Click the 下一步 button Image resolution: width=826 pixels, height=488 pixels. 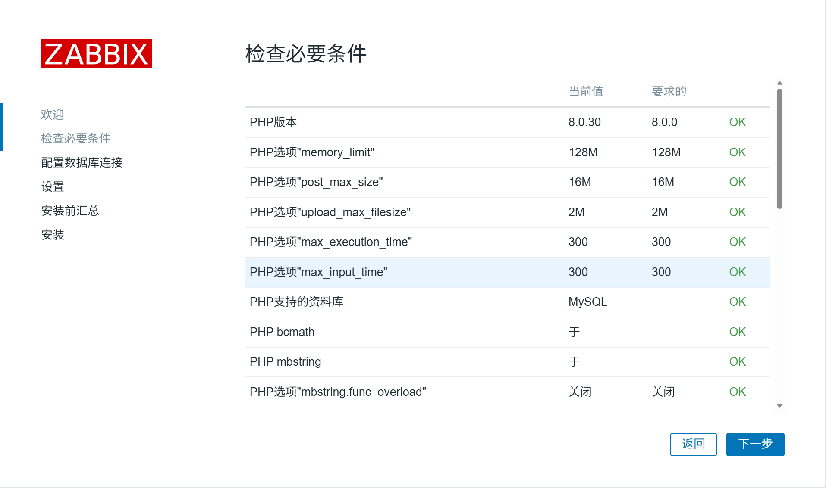point(755,444)
